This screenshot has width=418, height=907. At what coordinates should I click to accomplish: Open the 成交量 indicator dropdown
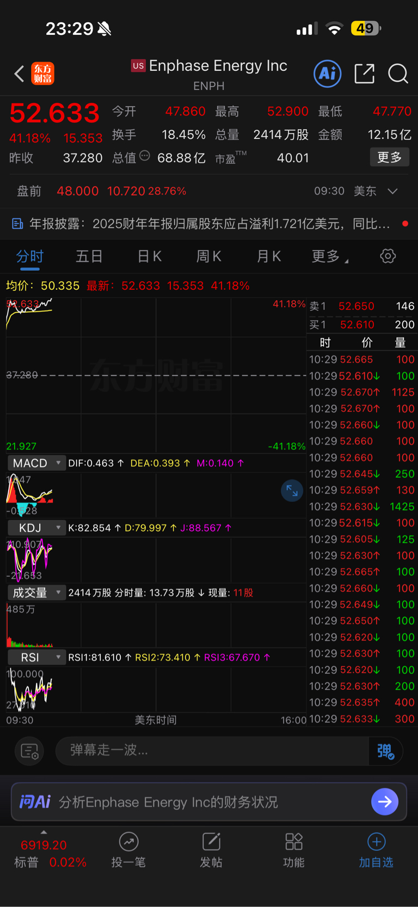[x=36, y=593]
